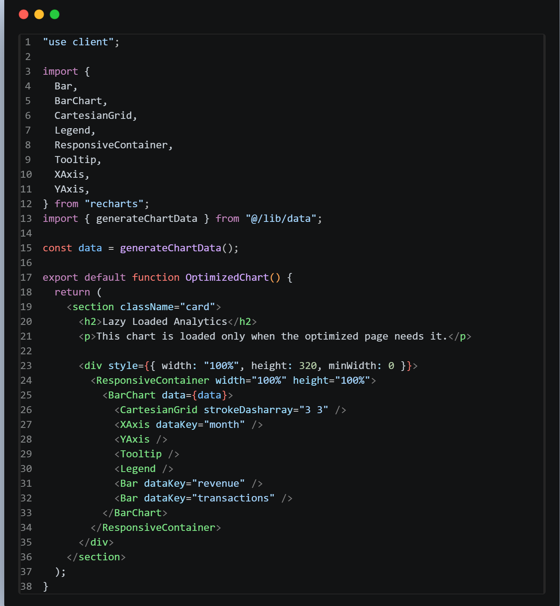The height and width of the screenshot is (606, 560).
Task: Click the yellow minimize window dot
Action: [39, 14]
